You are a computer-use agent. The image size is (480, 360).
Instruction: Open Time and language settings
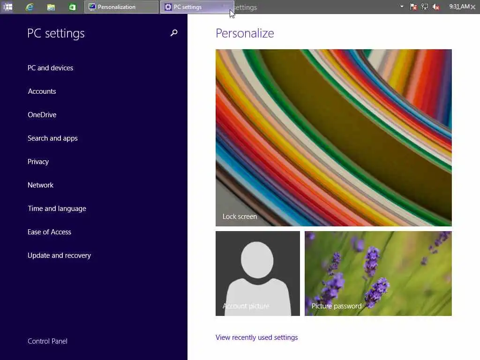tap(57, 209)
